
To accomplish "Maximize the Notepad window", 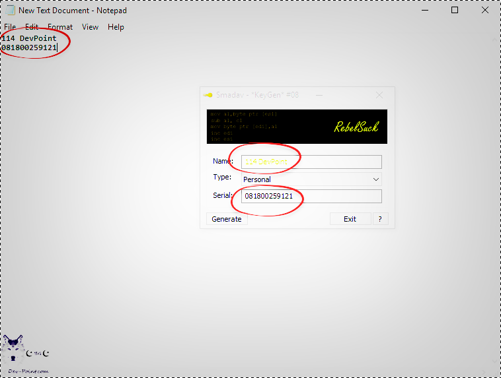I will [x=455, y=11].
